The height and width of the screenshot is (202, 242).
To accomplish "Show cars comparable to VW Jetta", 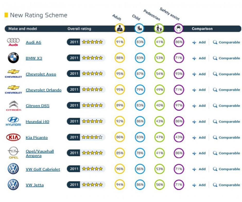I will tap(226, 185).
